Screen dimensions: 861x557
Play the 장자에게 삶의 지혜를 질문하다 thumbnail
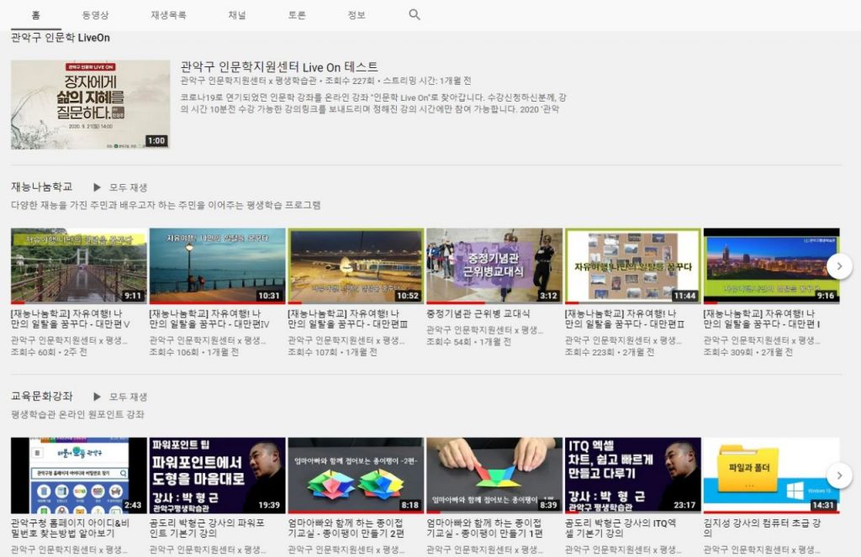tap(90, 104)
